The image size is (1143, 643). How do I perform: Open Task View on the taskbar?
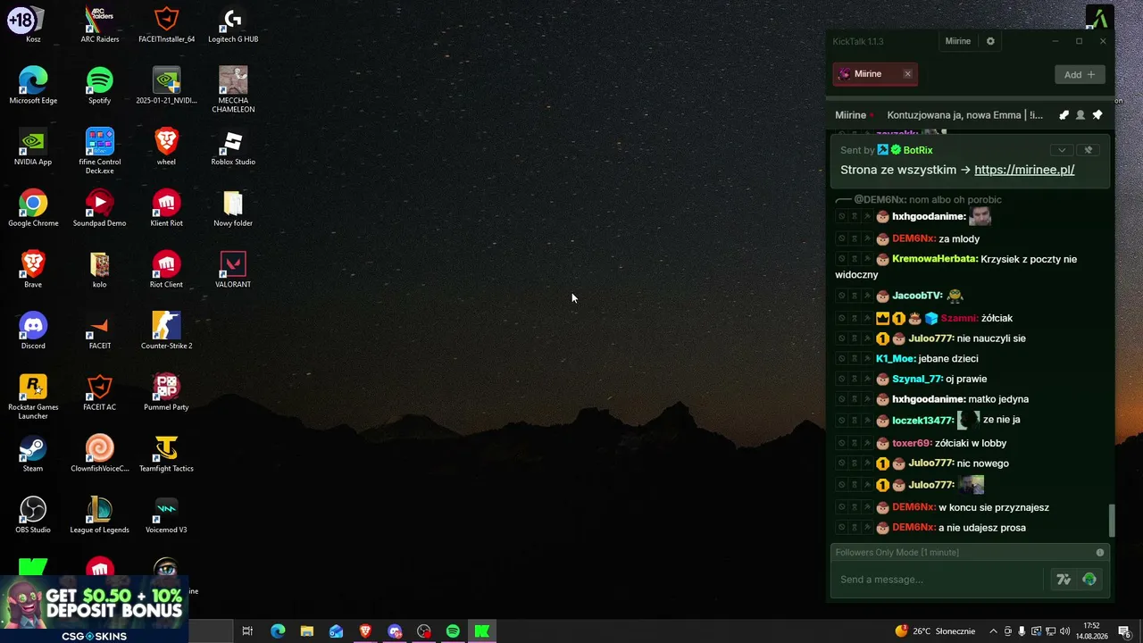point(247,631)
